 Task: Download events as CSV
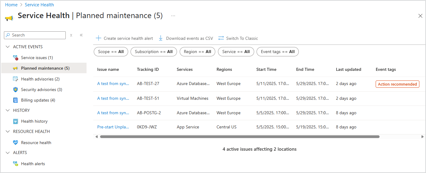186,38
